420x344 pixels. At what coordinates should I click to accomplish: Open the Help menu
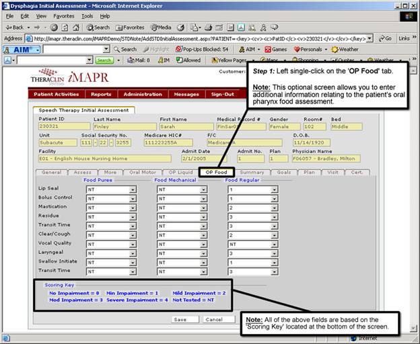point(105,16)
